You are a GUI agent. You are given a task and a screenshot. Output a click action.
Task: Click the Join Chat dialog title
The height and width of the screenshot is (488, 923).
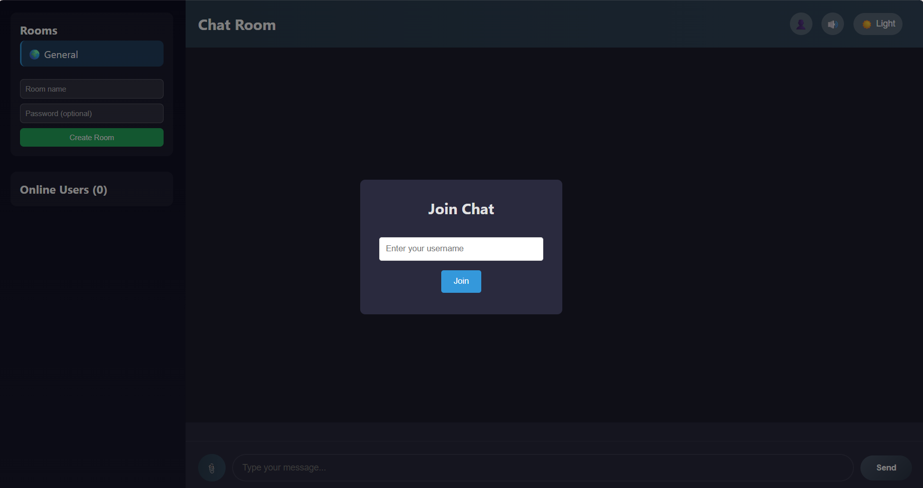click(x=461, y=209)
